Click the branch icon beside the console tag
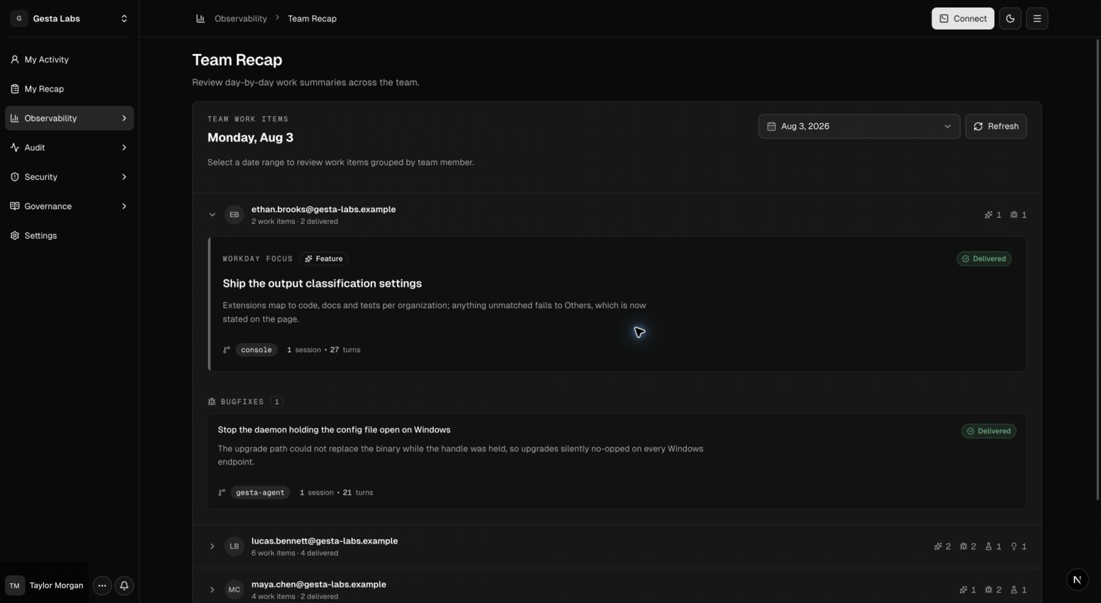 226,350
